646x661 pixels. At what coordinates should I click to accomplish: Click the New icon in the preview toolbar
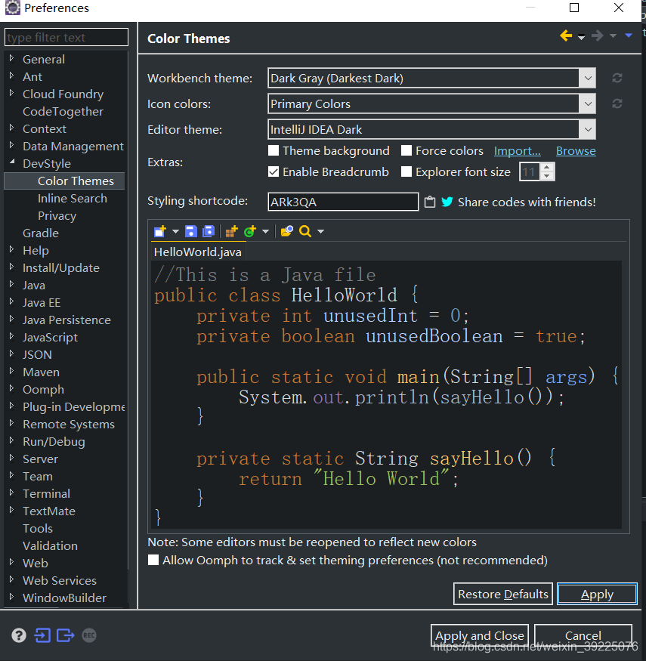160,231
